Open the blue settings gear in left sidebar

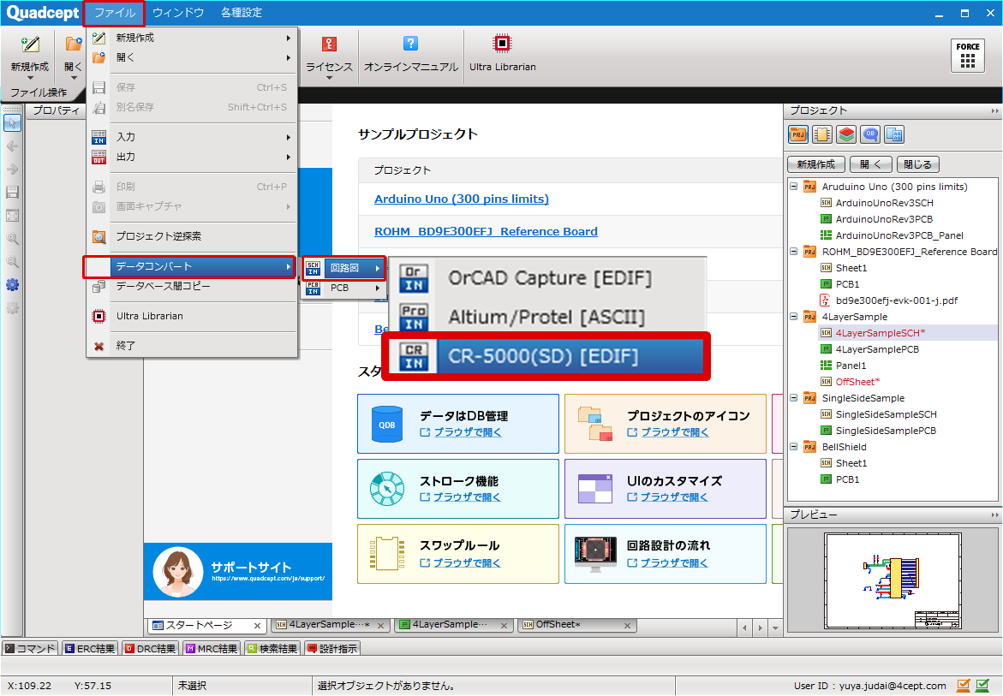click(x=12, y=285)
